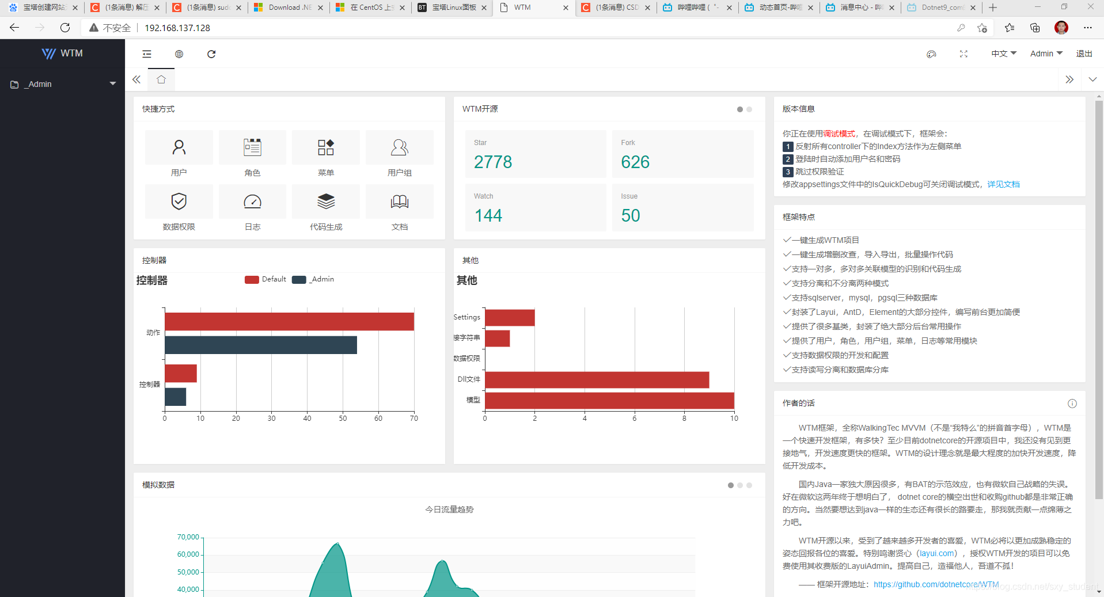Click the password key icon in address bar
Viewport: 1104px width, 597px height.
[x=961, y=28]
